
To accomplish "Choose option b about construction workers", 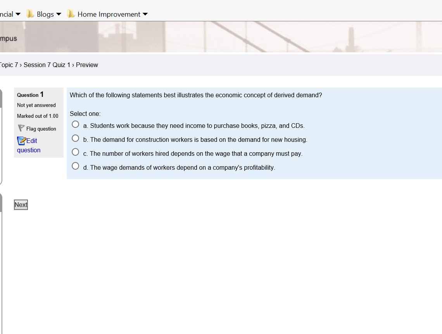I will pyautogui.click(x=75, y=138).
